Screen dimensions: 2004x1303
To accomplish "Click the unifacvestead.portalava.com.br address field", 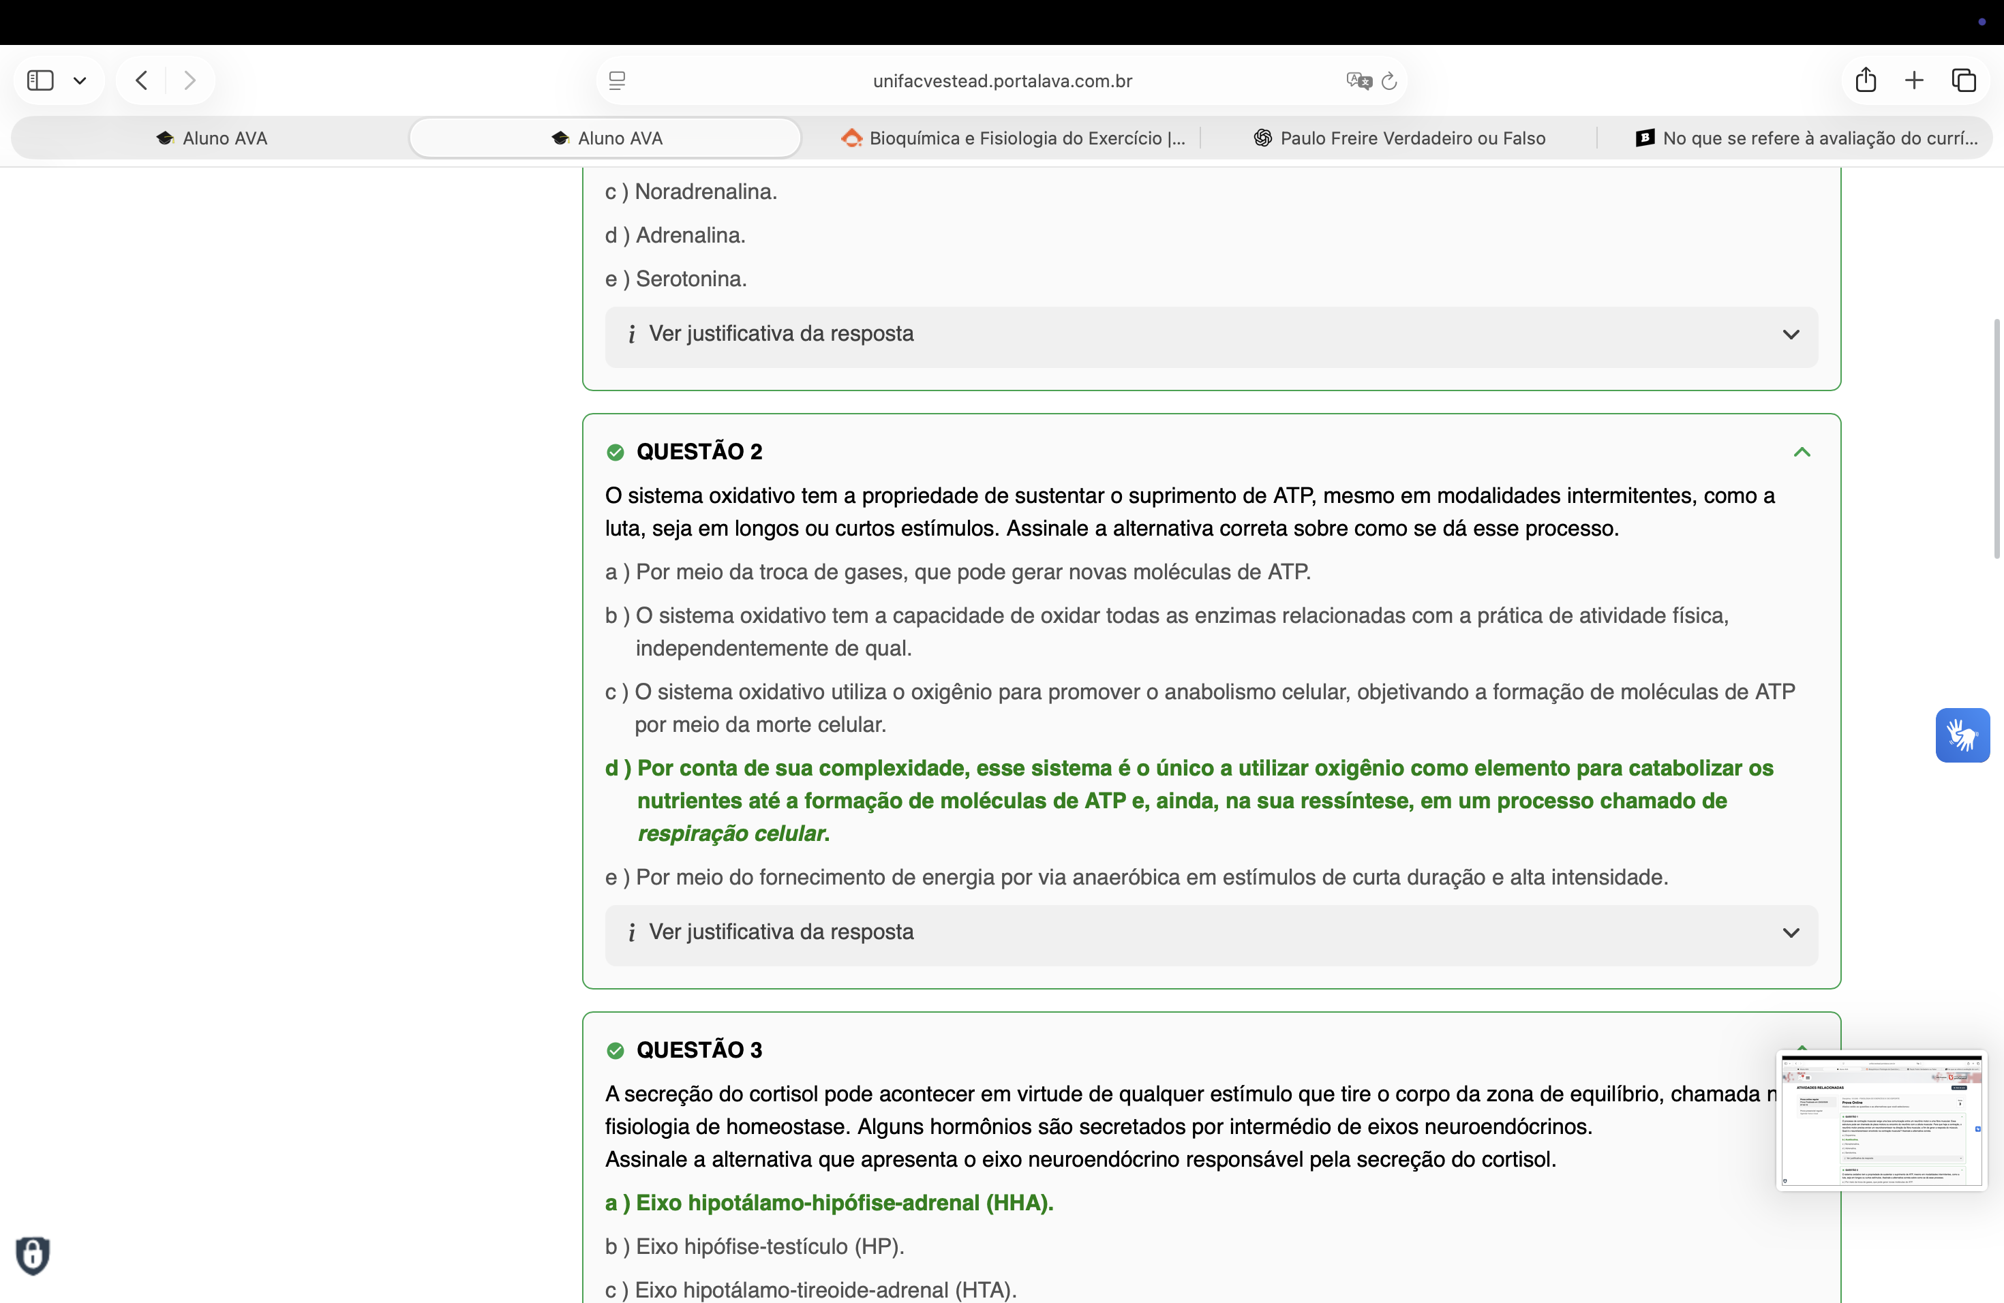I will [1002, 81].
